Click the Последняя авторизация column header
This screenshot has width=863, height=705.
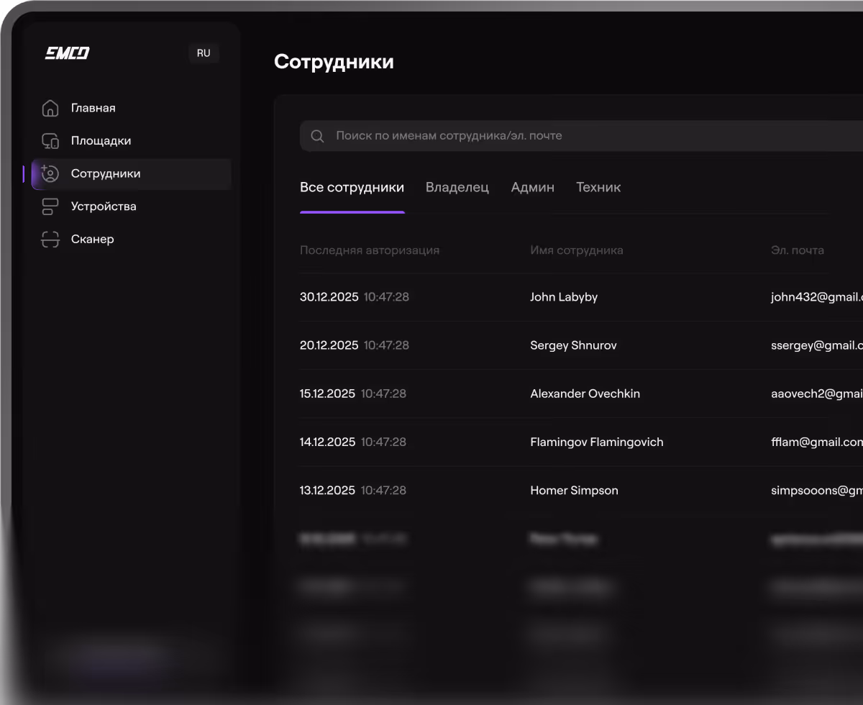370,250
